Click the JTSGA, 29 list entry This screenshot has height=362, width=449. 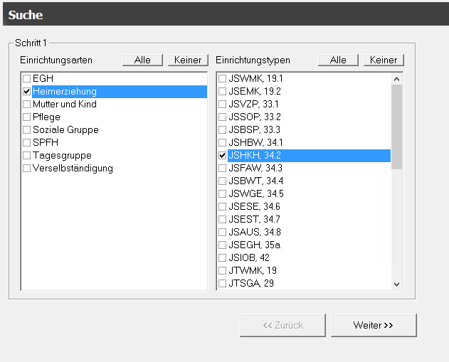[253, 284]
